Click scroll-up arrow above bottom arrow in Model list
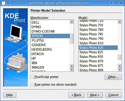The image size is (125, 101). tap(119, 66)
